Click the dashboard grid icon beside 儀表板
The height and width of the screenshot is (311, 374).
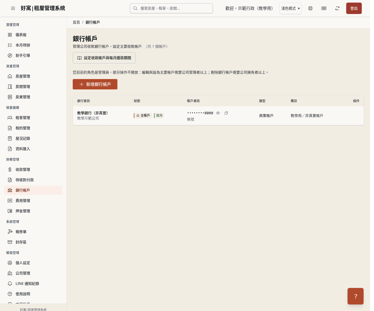pyautogui.click(x=10, y=35)
